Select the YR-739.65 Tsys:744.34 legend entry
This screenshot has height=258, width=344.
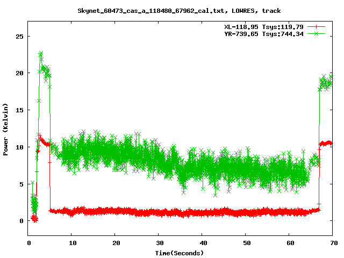pos(264,34)
